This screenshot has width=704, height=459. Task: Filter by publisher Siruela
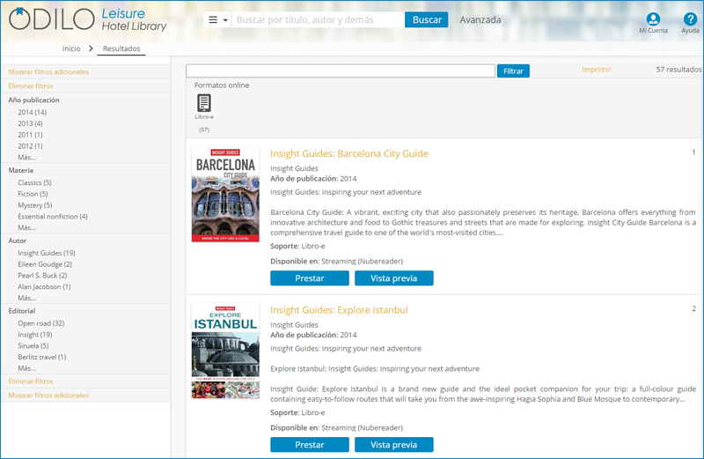tap(33, 345)
